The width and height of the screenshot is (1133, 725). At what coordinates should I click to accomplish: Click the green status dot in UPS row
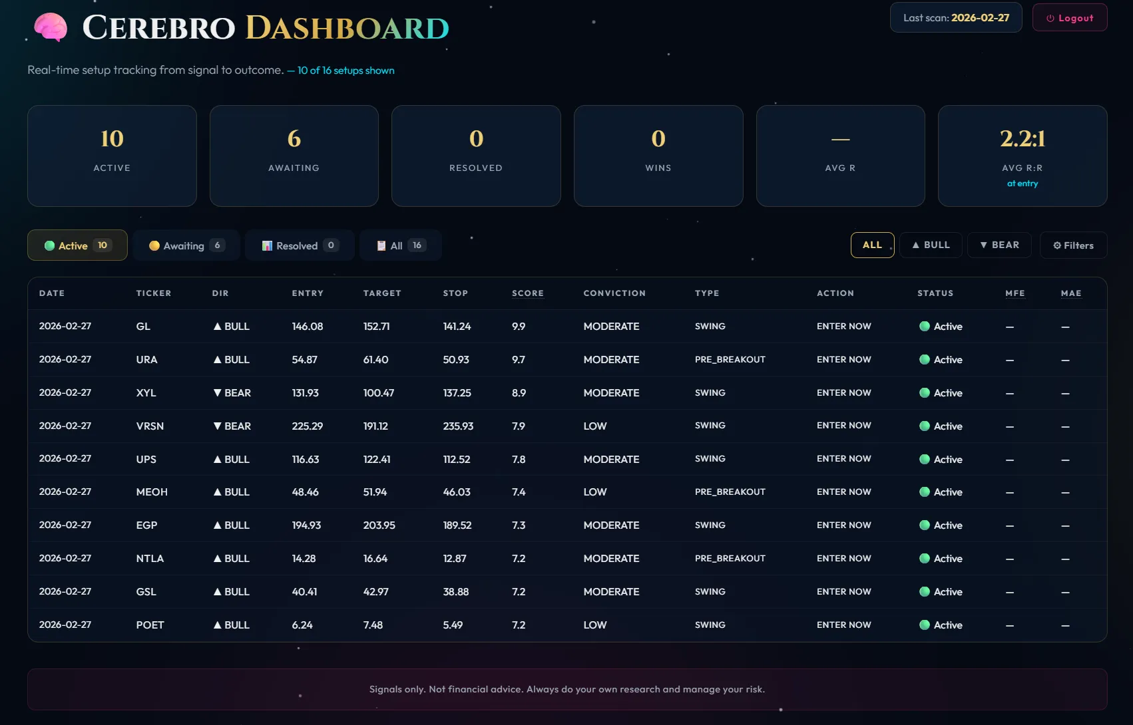coord(924,459)
